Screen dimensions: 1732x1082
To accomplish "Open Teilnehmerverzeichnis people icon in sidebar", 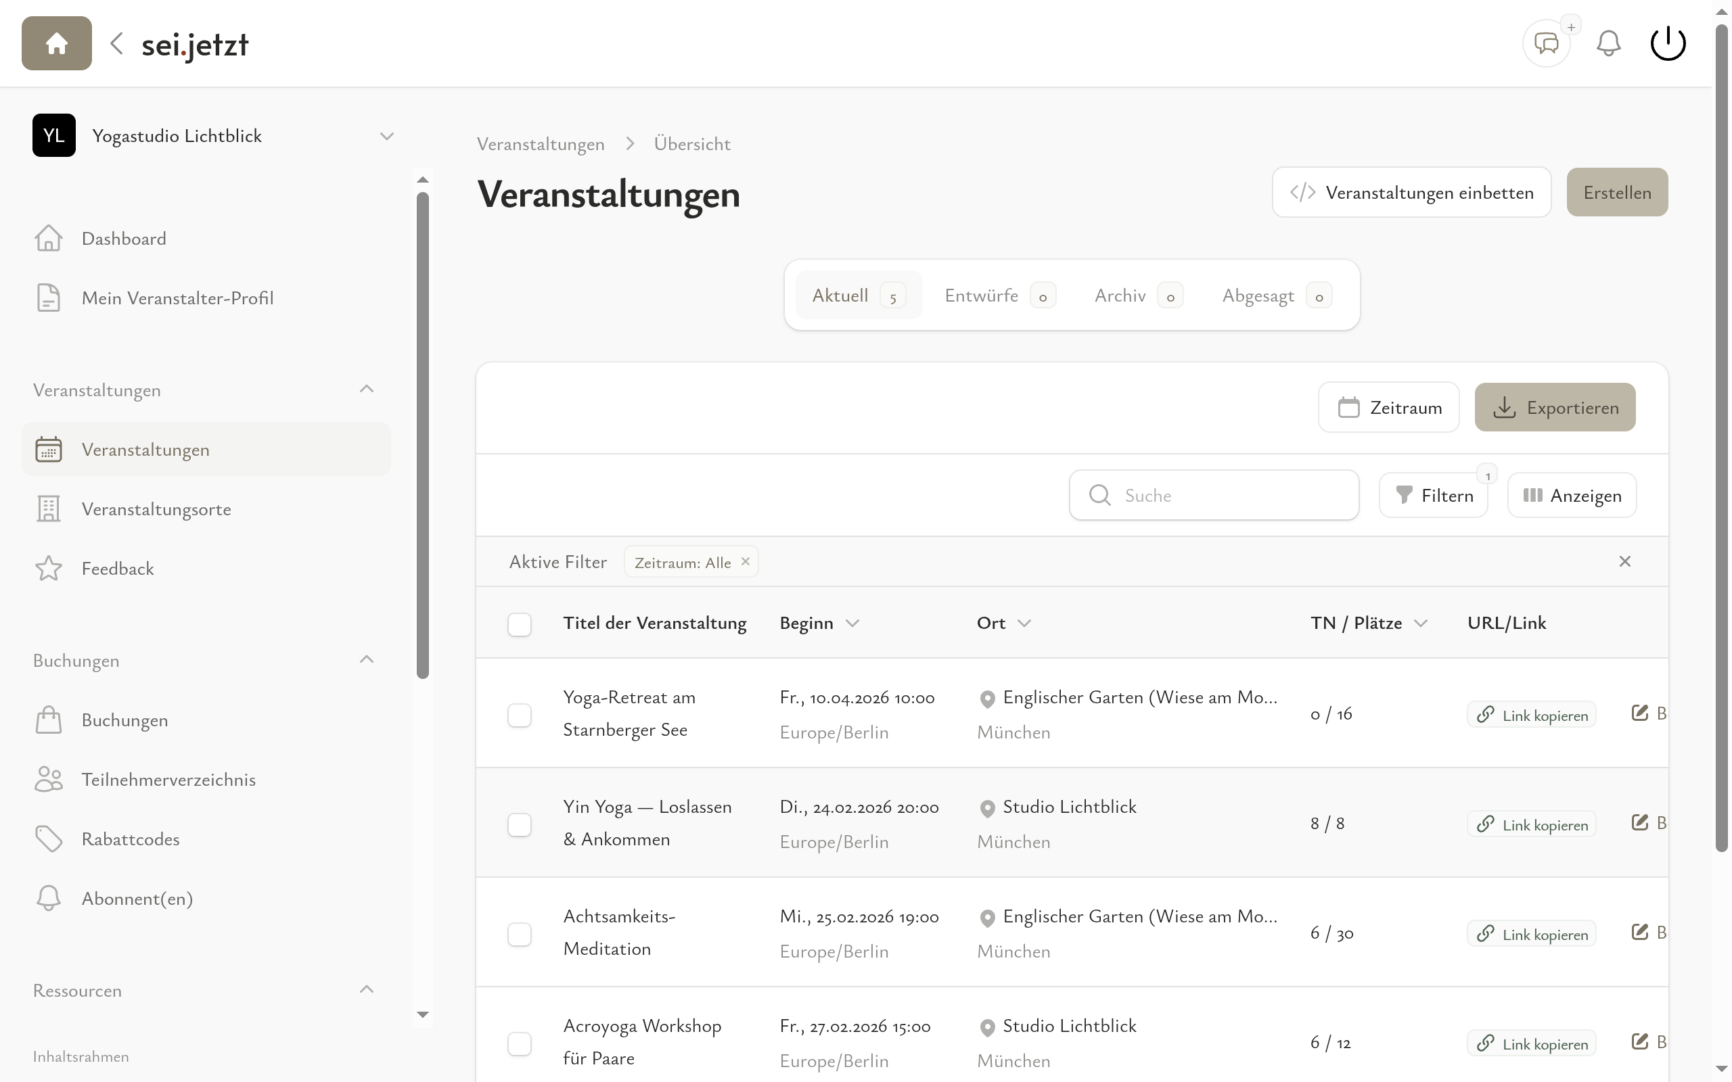I will [49, 779].
